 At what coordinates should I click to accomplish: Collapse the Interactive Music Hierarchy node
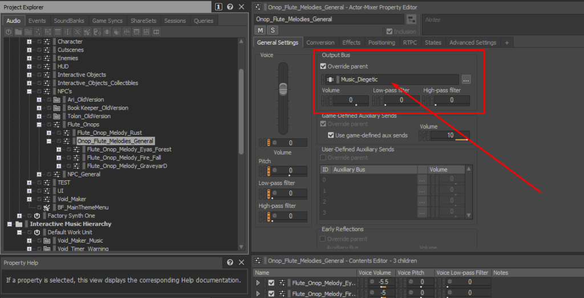10,224
